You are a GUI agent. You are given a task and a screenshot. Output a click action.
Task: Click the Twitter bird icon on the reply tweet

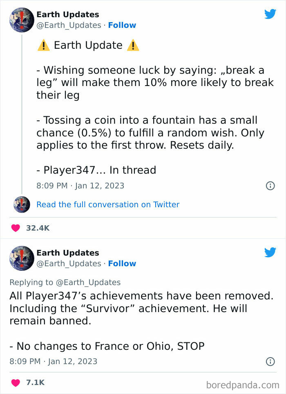coord(270,253)
